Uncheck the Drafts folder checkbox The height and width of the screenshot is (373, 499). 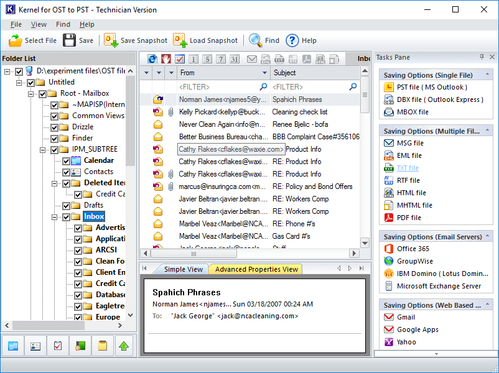66,206
